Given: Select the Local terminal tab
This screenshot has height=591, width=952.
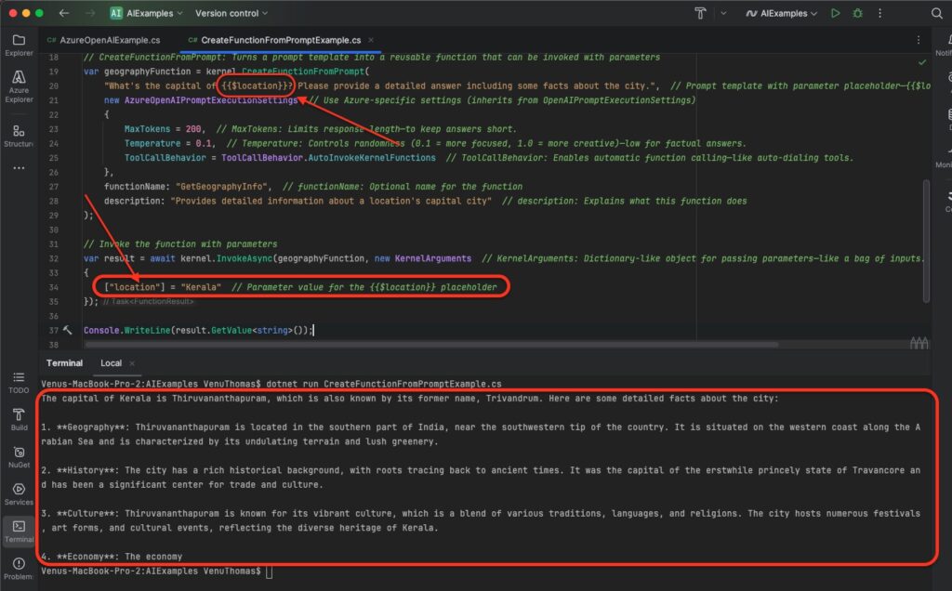Looking at the screenshot, I should (111, 362).
